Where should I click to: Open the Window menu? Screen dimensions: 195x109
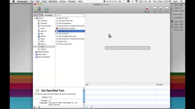[x=72, y=2]
